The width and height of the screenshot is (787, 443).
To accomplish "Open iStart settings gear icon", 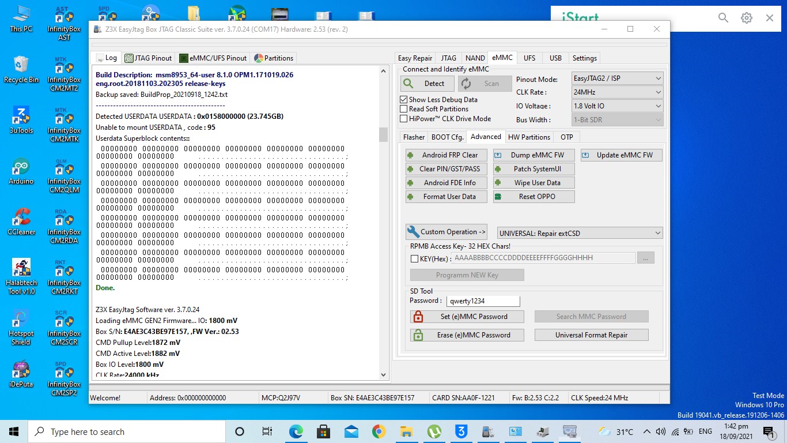I will pyautogui.click(x=746, y=18).
